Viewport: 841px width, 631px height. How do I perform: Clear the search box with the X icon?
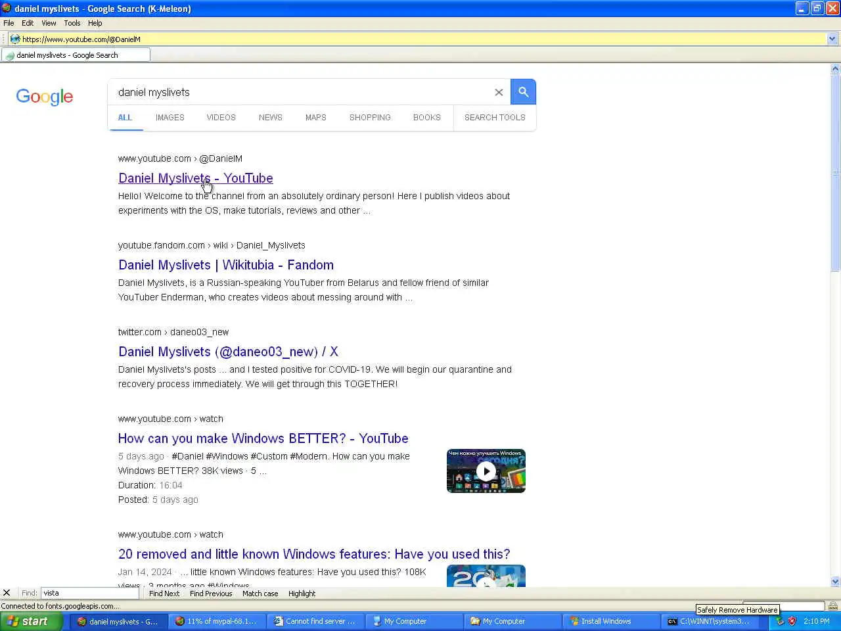pos(499,93)
